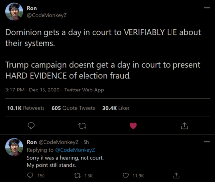Retweet the main Dominion tweet
Viewport: 215px width, 182px height.
coord(82,126)
